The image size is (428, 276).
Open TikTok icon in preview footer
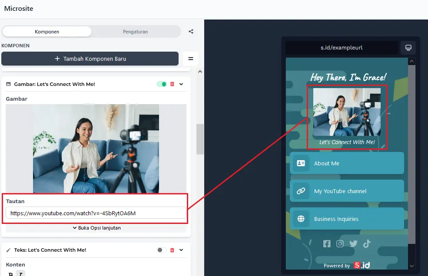[367, 244]
